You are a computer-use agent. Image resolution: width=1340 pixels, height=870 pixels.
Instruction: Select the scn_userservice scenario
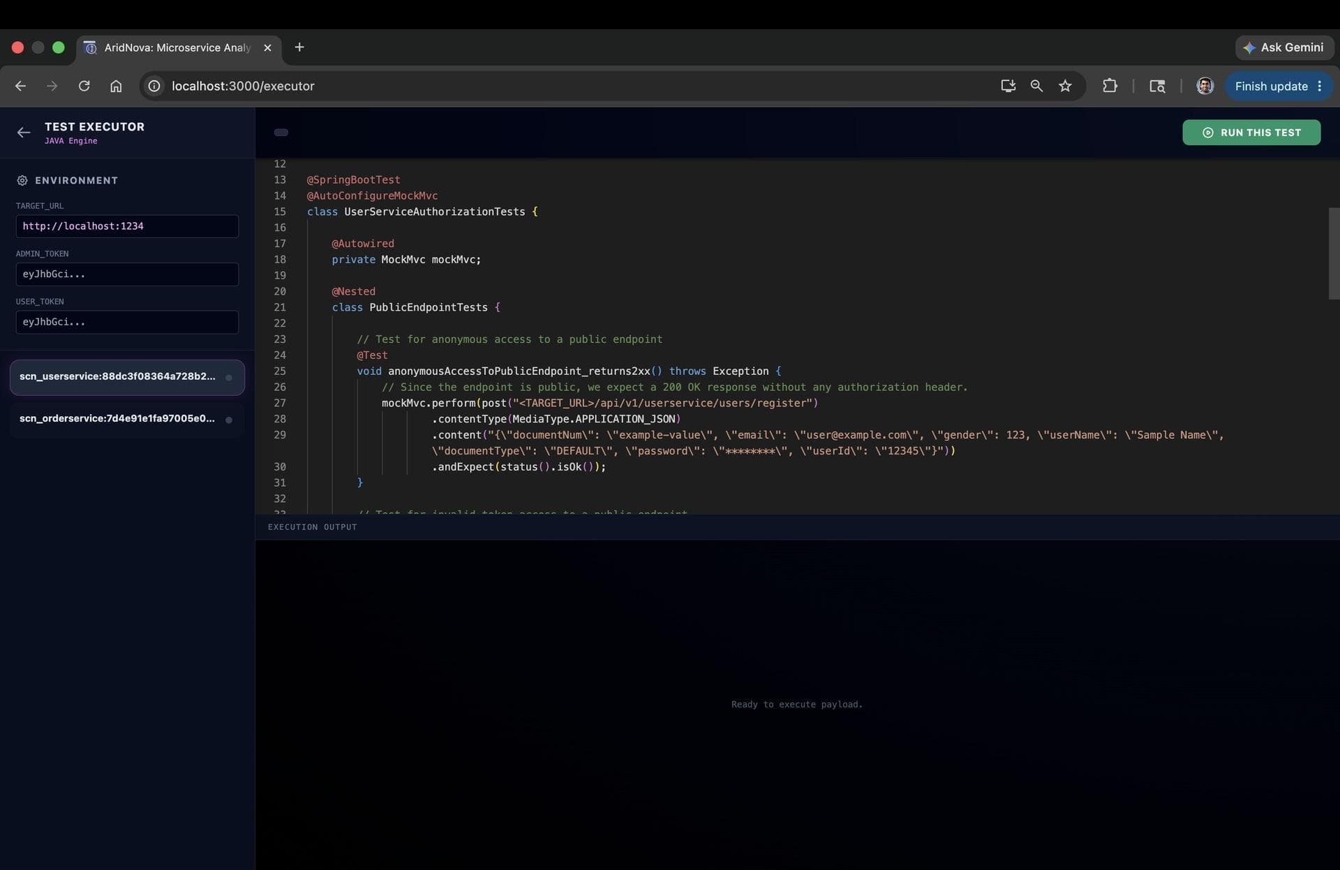pos(127,377)
